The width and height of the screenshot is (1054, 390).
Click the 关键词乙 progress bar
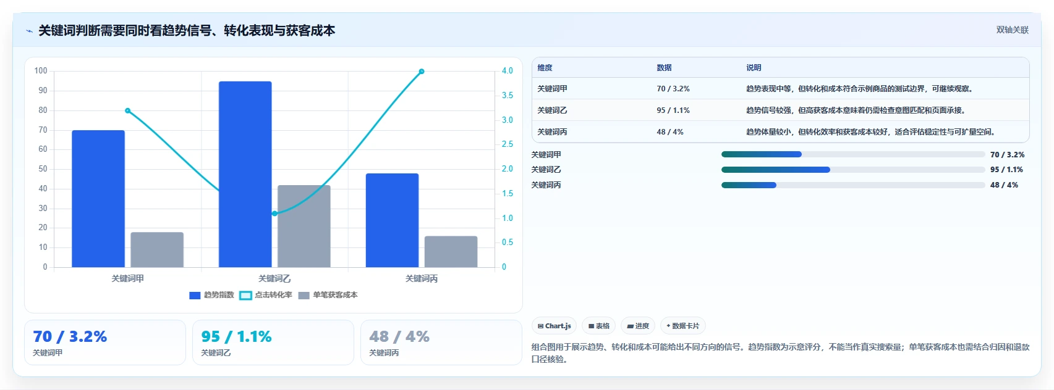point(853,170)
